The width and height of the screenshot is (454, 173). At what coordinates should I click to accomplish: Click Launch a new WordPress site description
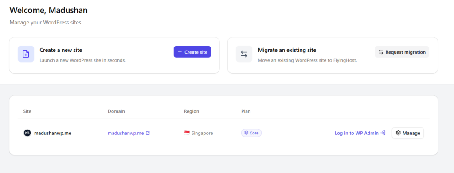(83, 61)
